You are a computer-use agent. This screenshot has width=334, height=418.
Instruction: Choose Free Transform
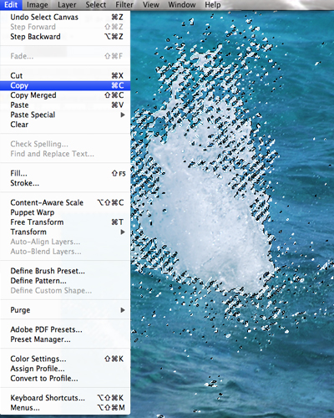pos(65,222)
